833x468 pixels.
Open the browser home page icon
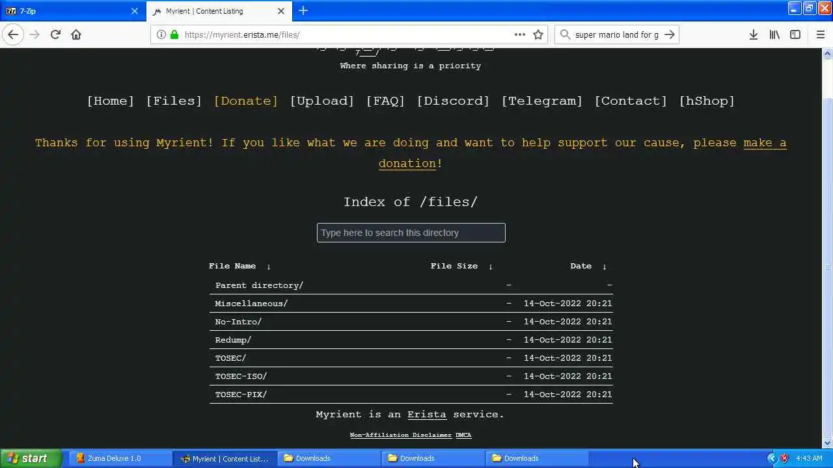(x=76, y=34)
